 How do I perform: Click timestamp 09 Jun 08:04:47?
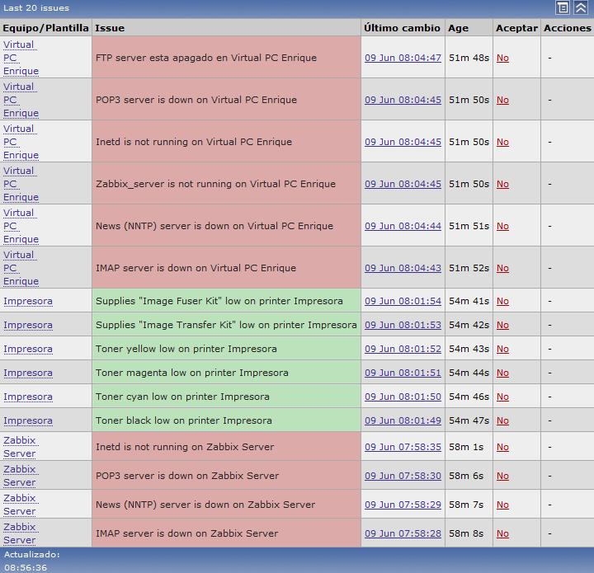click(x=403, y=59)
